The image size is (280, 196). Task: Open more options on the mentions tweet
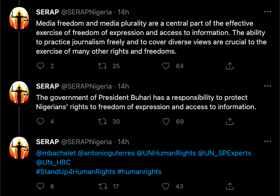[266, 142]
